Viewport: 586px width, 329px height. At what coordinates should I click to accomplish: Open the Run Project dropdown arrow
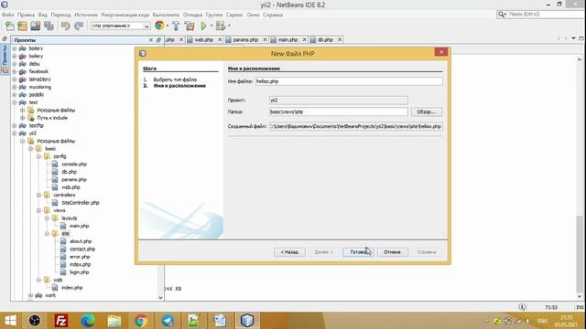tap(212, 26)
